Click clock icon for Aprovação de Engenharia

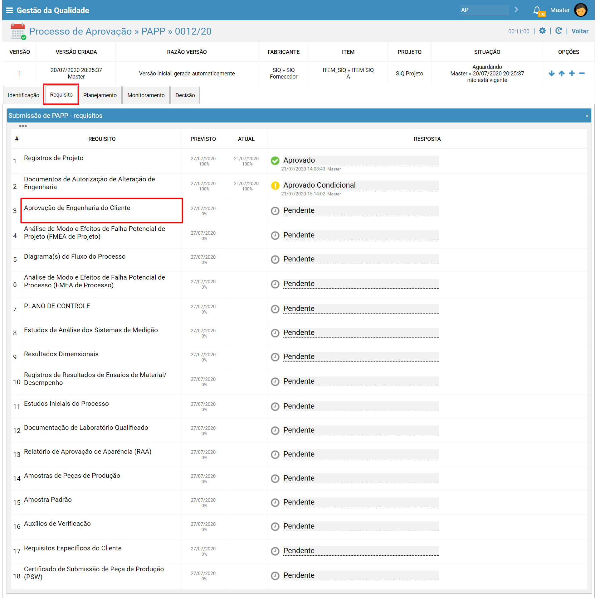coord(275,211)
